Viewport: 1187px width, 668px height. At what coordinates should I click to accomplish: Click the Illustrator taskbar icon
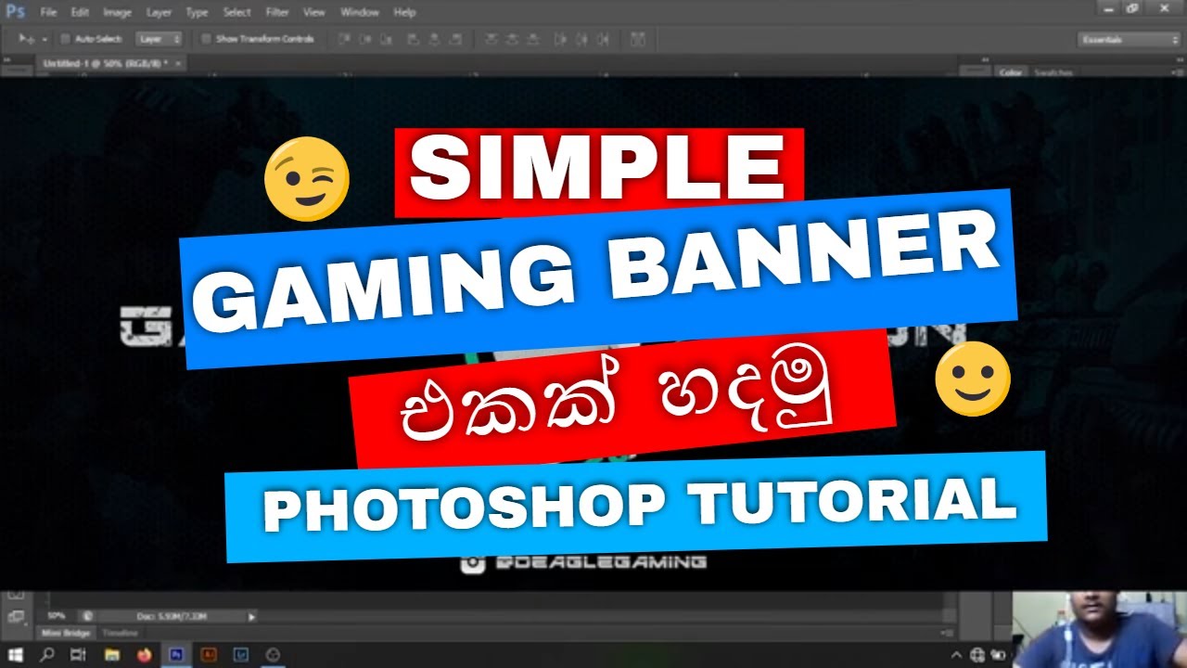point(209,655)
